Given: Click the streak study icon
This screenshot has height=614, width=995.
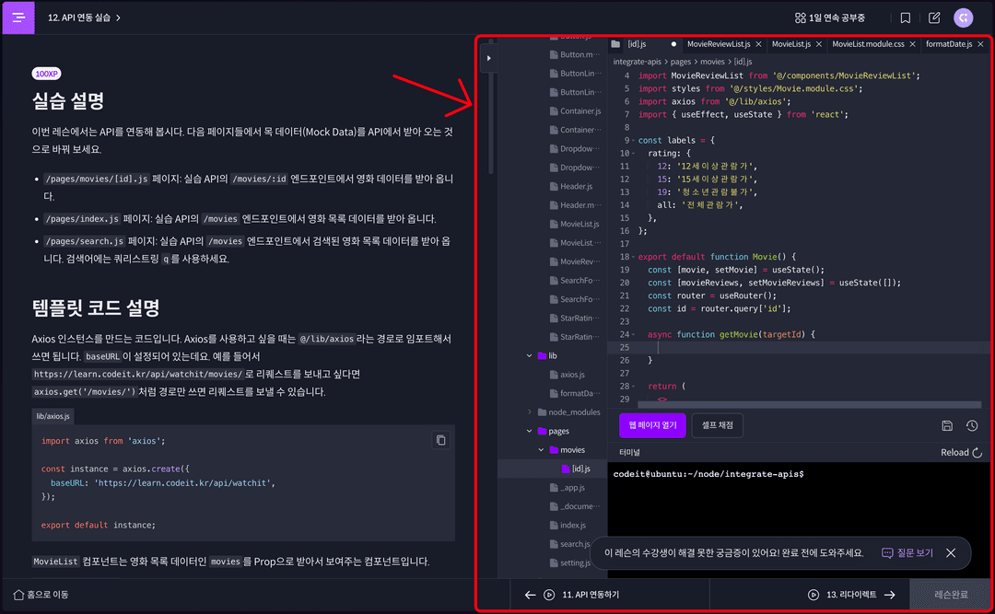Looking at the screenshot, I should pyautogui.click(x=801, y=17).
